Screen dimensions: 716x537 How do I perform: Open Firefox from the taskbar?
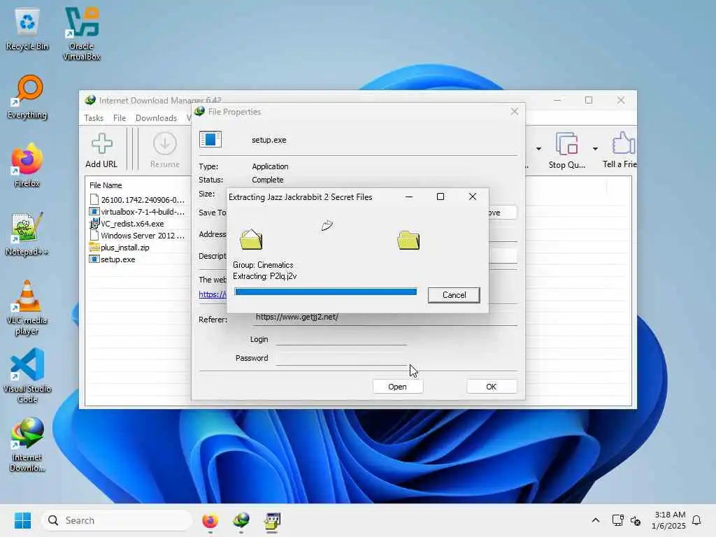(x=210, y=520)
